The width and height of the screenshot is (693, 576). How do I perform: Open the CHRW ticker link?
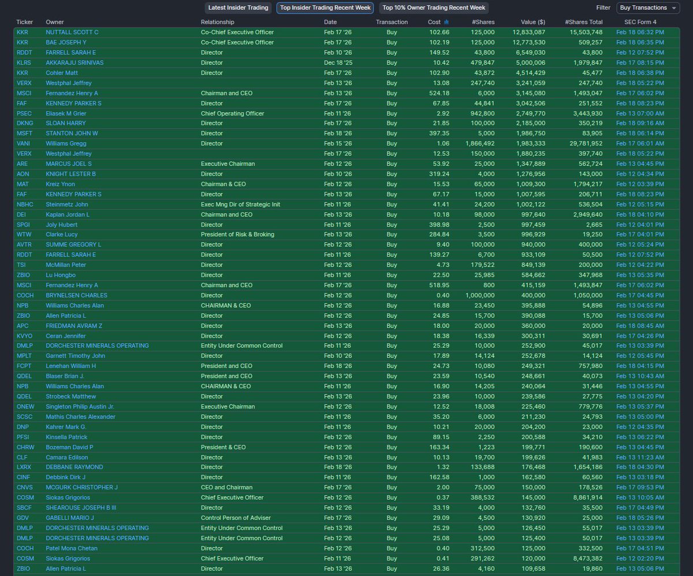tap(25, 447)
